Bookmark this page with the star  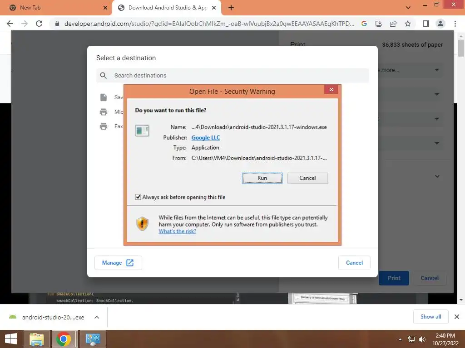coord(408,24)
